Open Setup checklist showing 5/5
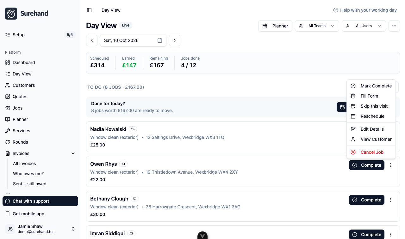The image size is (405, 239). tap(40, 35)
